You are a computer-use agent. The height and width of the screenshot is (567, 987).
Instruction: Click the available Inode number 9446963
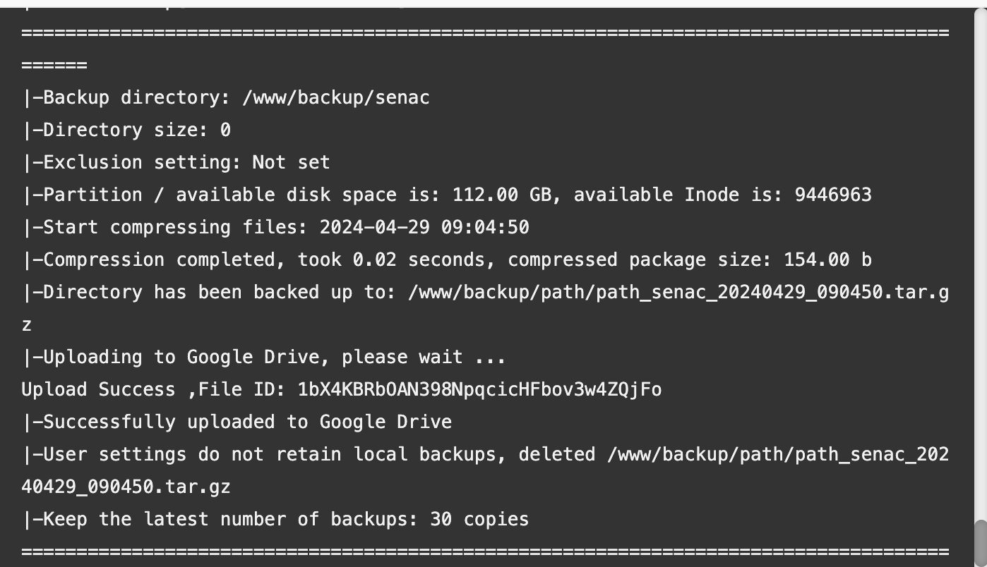point(833,195)
